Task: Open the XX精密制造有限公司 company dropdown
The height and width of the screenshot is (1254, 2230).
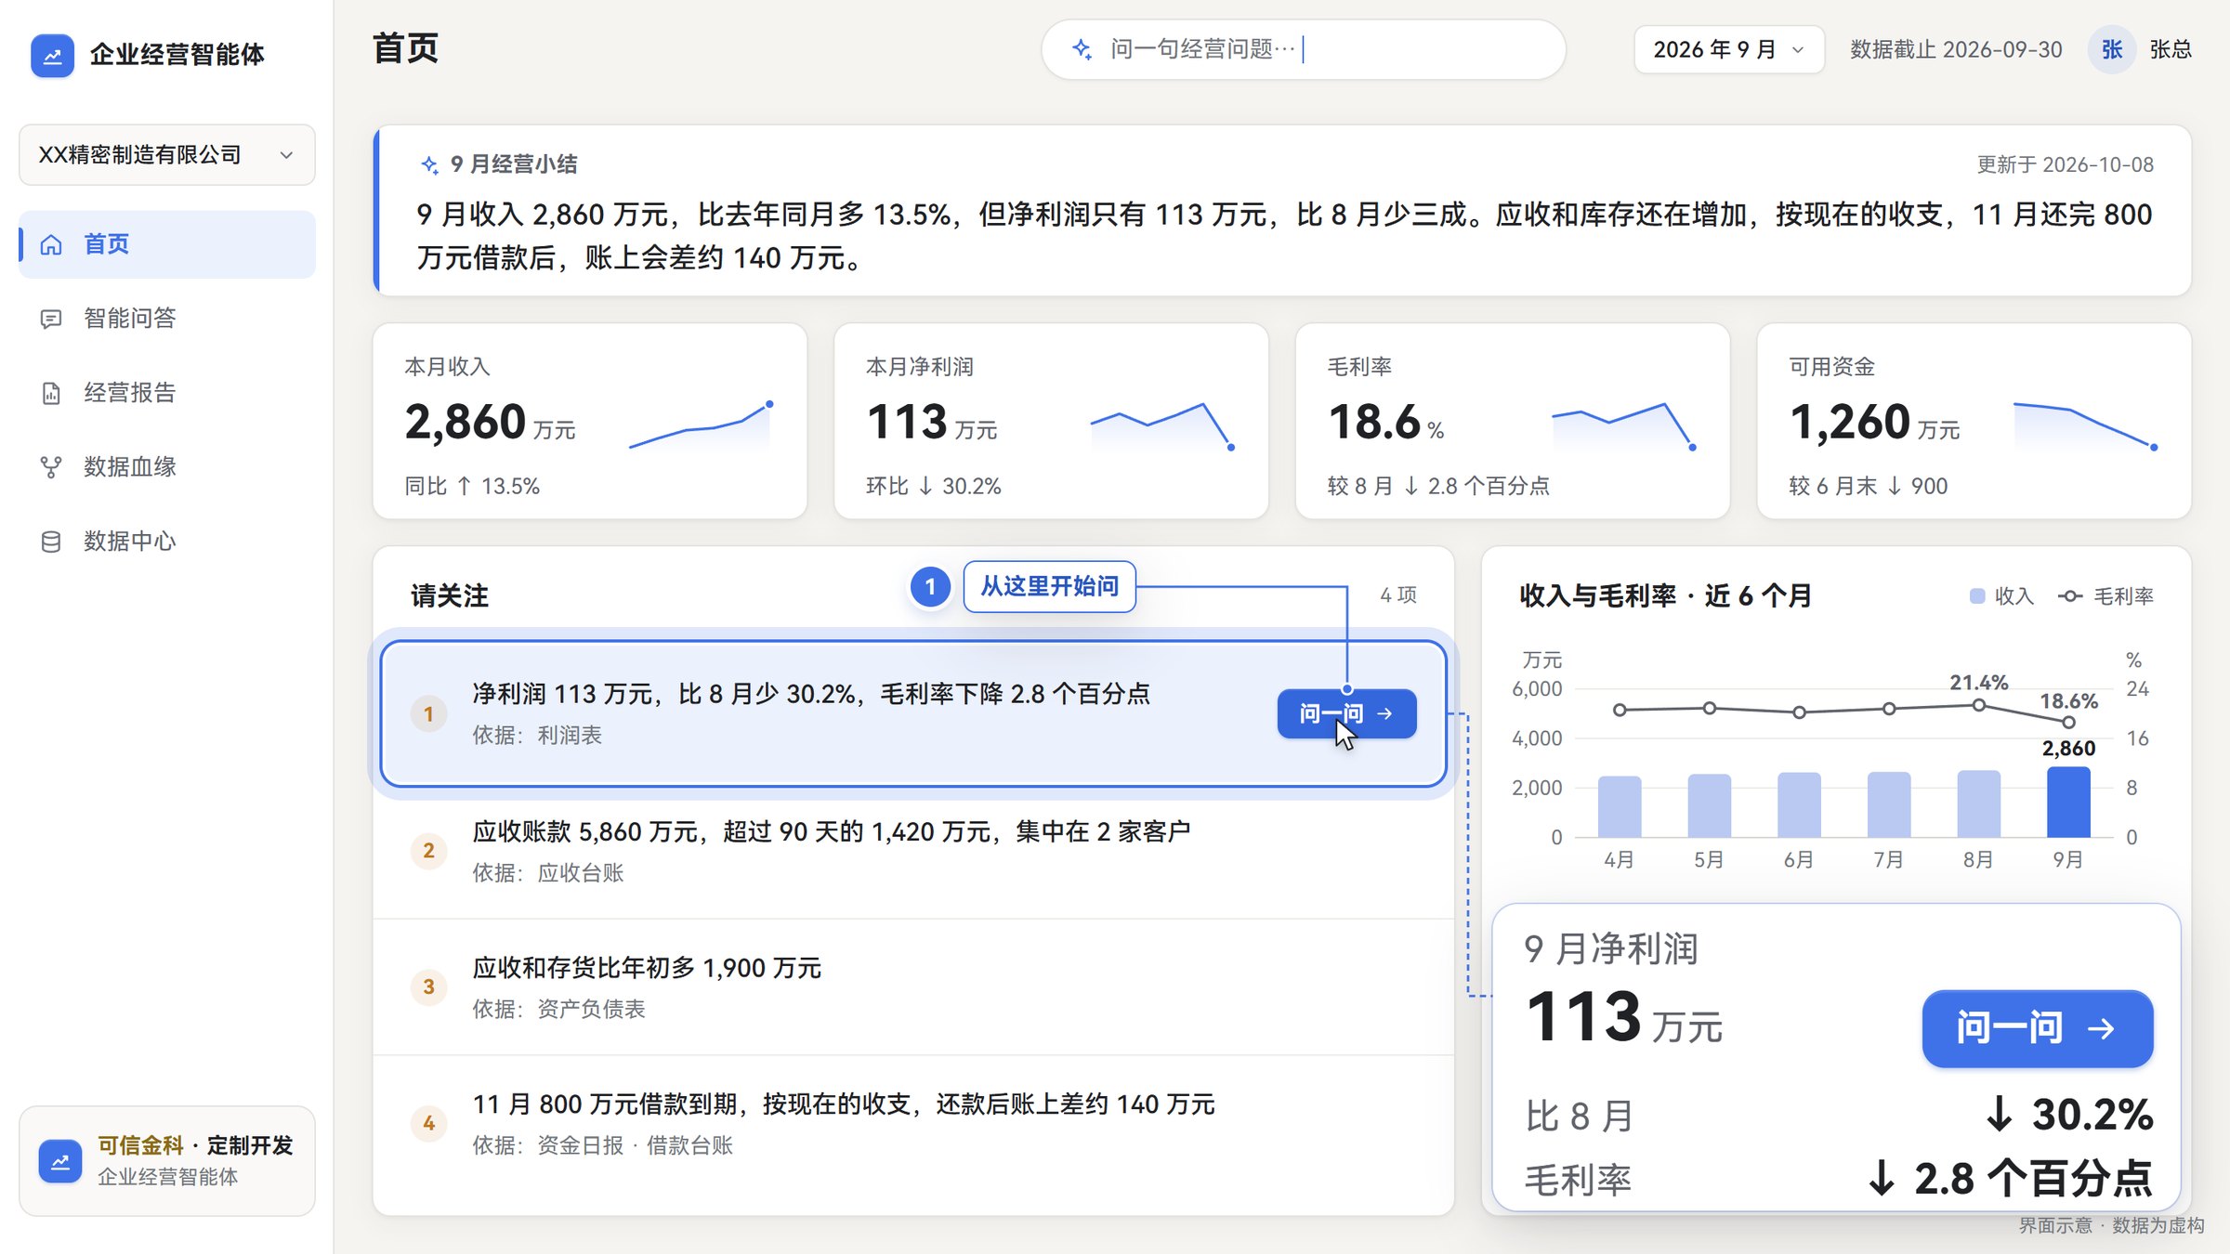Action: point(167,155)
